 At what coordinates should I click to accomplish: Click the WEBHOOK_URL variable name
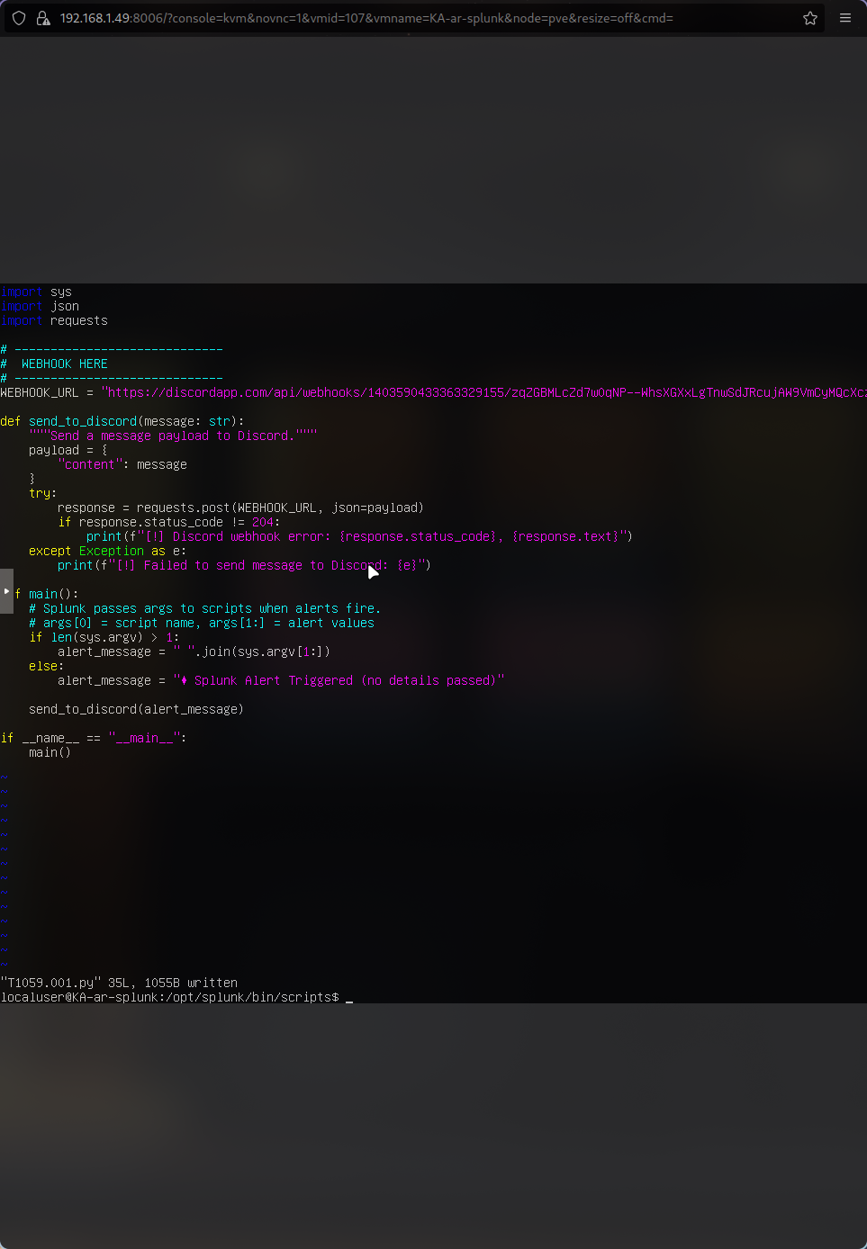(x=40, y=392)
